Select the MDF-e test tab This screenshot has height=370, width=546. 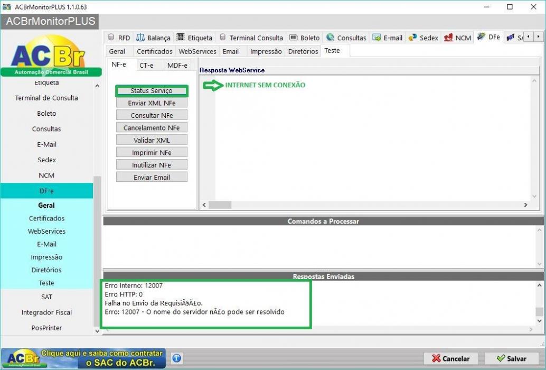click(177, 65)
